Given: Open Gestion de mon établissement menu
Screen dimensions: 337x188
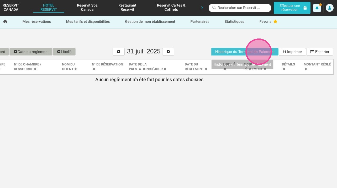Looking at the screenshot, I should click(x=150, y=21).
